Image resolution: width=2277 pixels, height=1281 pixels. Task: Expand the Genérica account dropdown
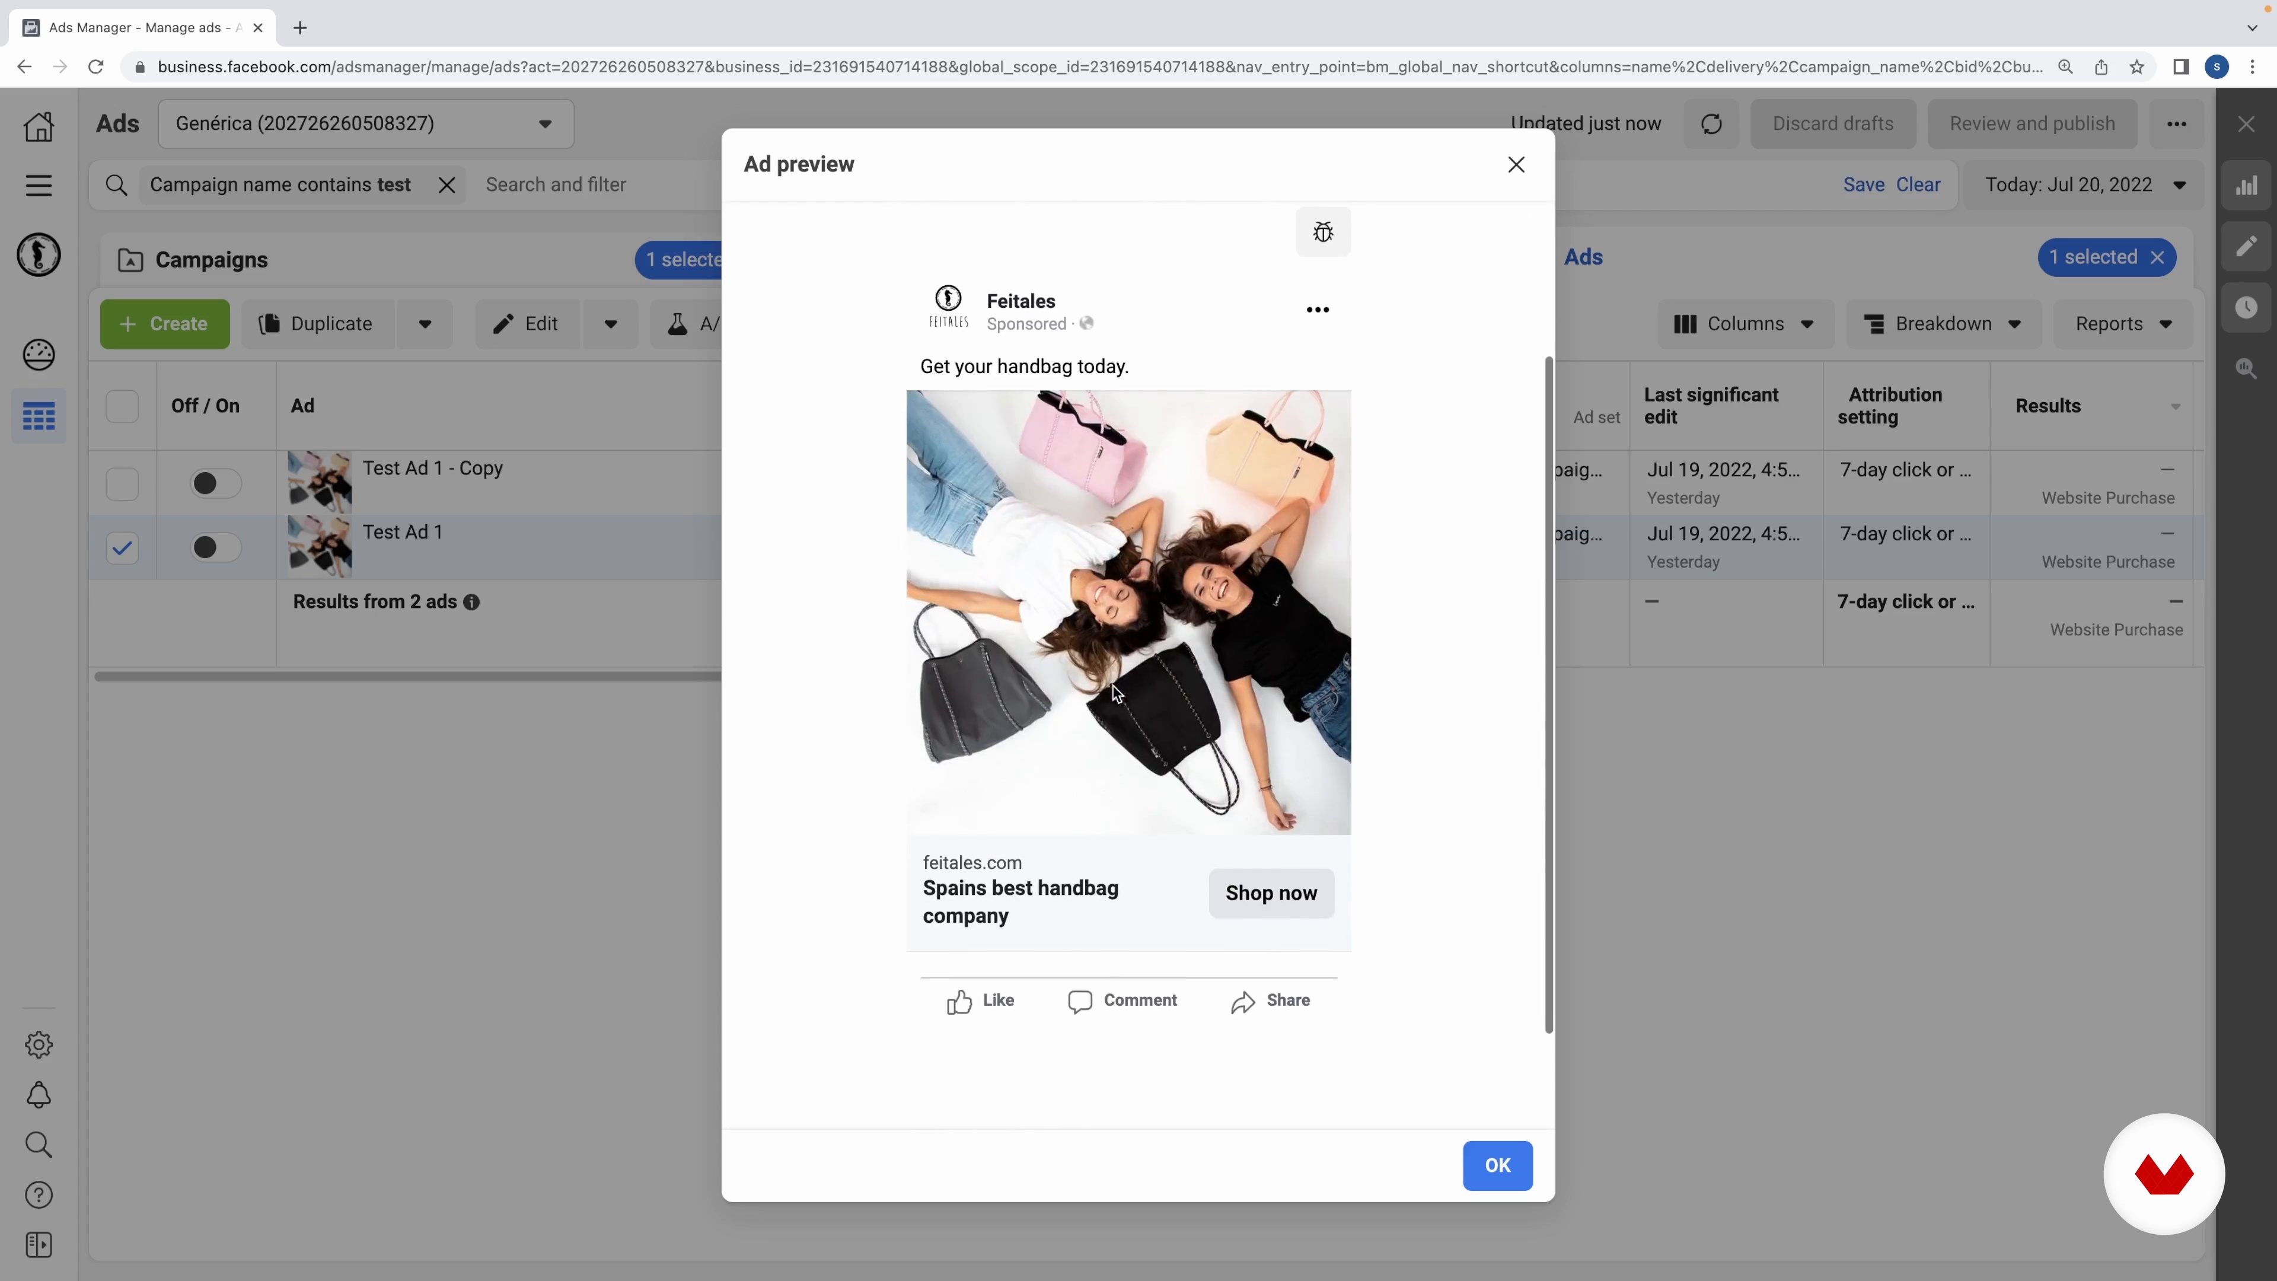pyautogui.click(x=366, y=124)
